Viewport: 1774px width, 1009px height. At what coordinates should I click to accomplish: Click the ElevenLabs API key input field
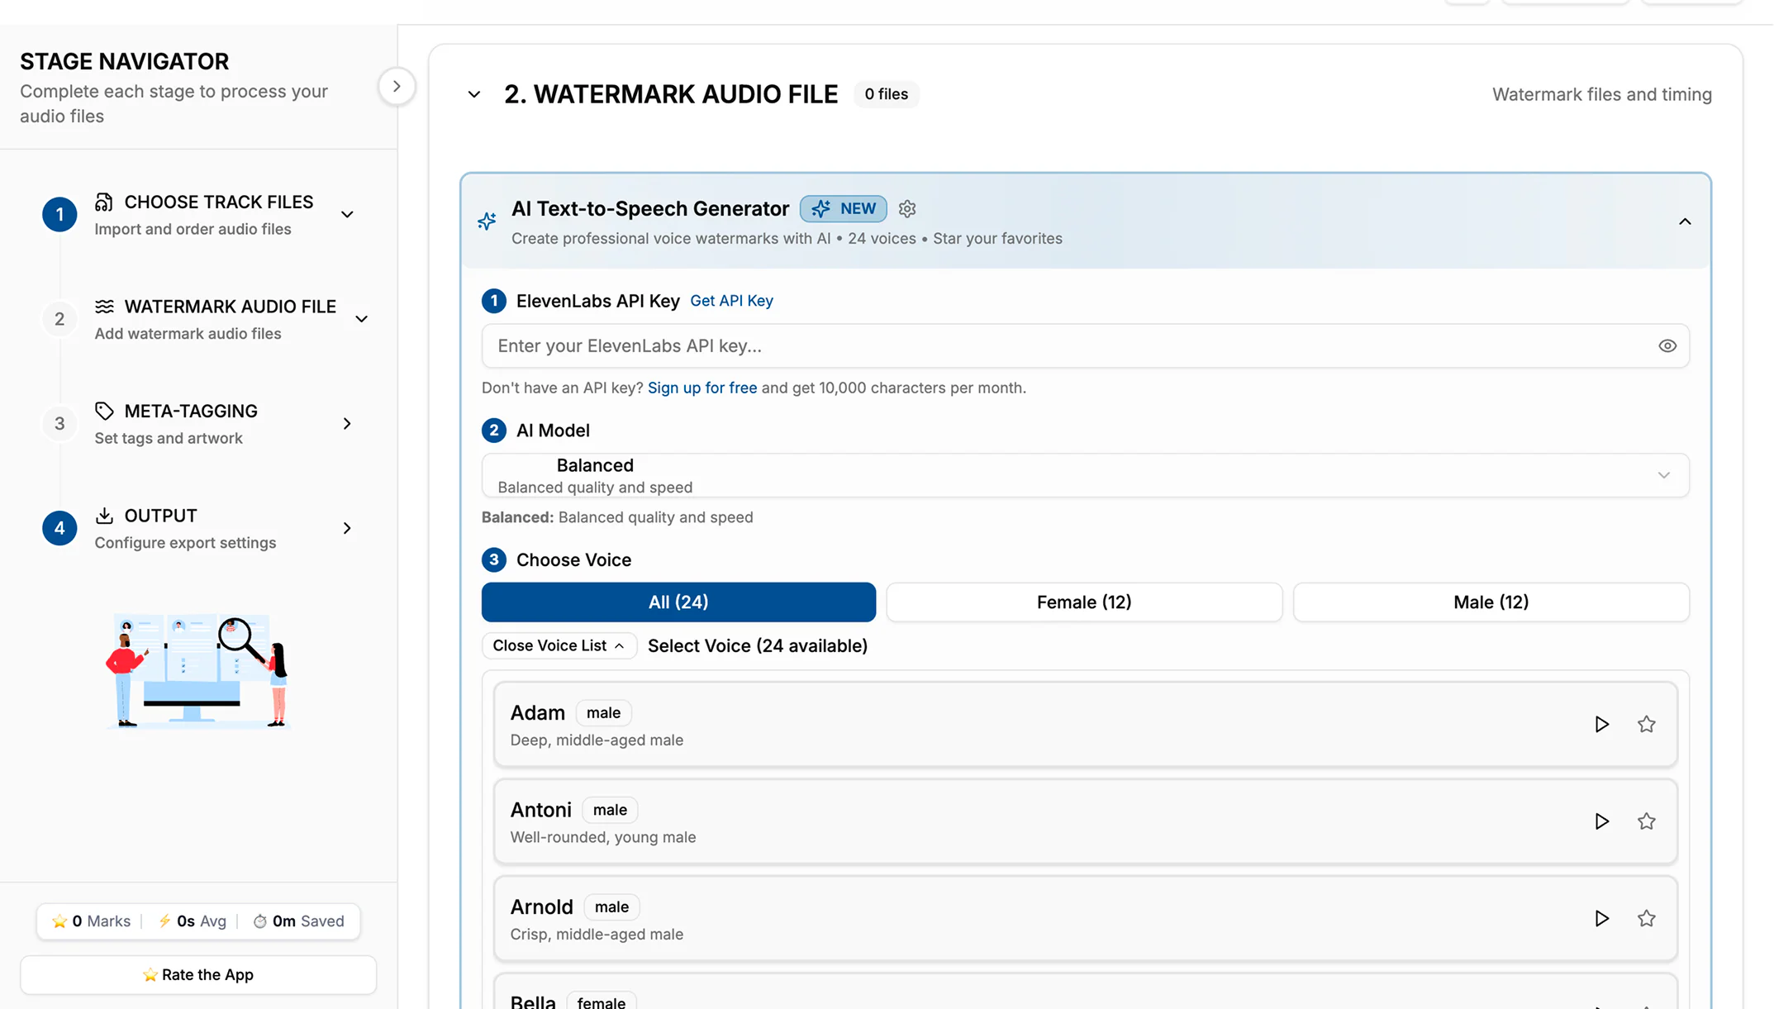1085,346
